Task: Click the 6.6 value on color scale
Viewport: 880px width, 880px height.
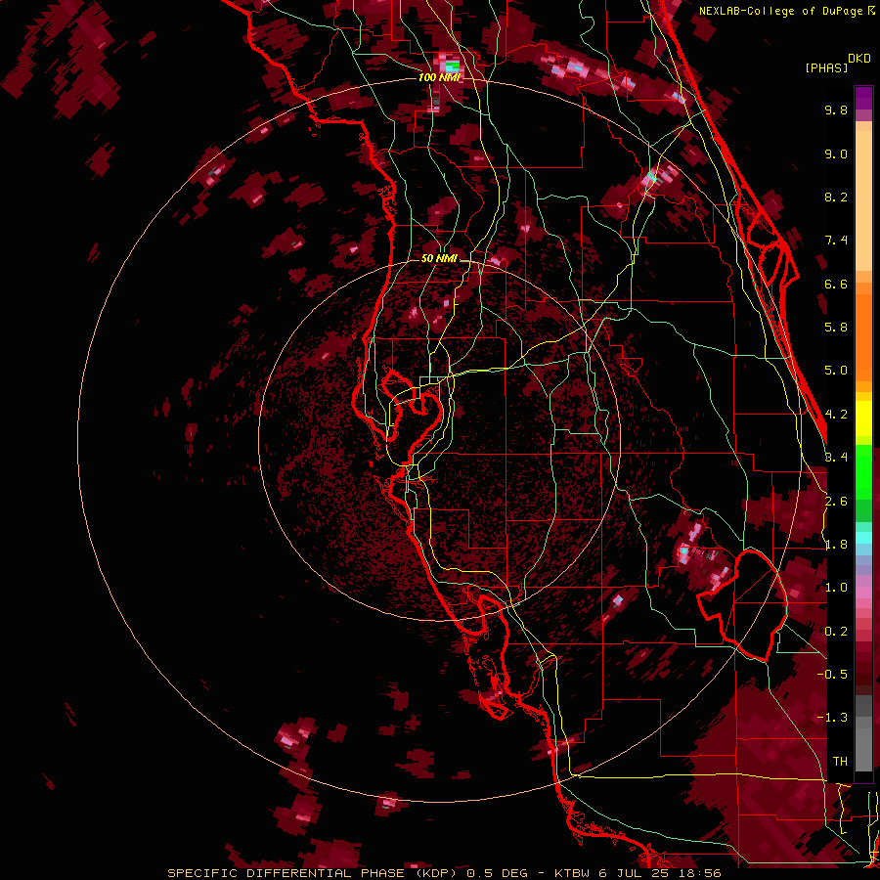Action: click(x=836, y=284)
